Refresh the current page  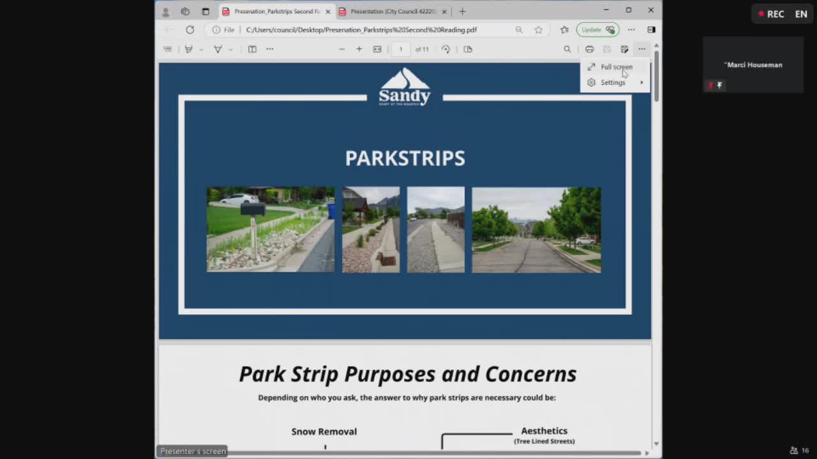190,29
